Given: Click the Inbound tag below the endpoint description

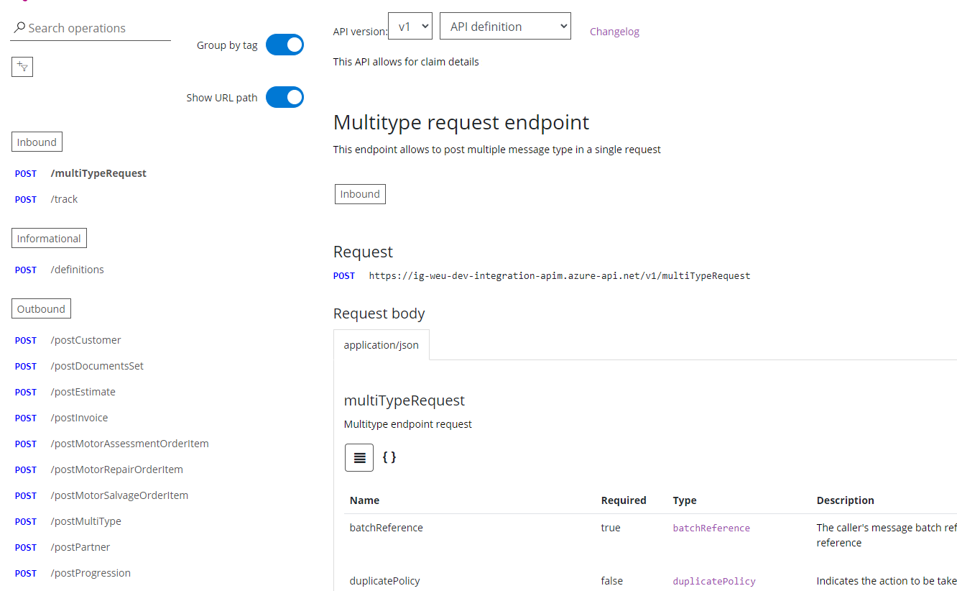Looking at the screenshot, I should [x=359, y=193].
